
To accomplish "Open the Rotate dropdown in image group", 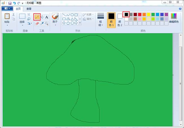I will coord(30,24).
